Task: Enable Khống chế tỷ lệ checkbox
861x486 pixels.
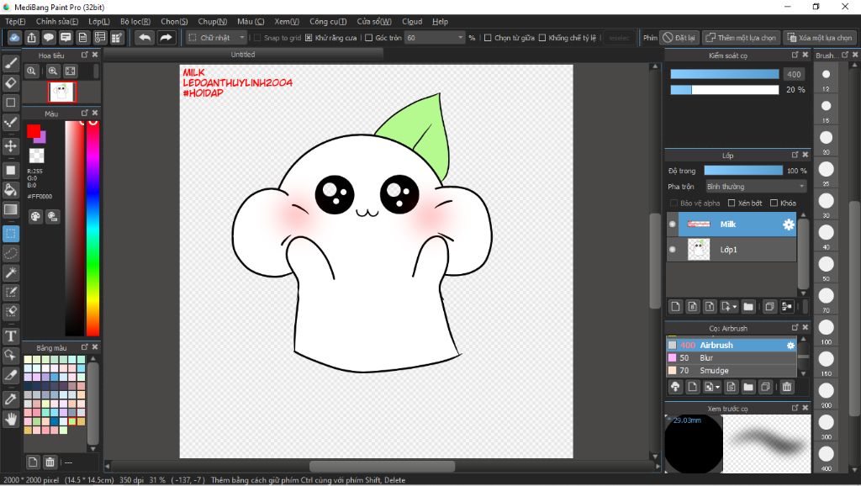Action: [x=542, y=38]
